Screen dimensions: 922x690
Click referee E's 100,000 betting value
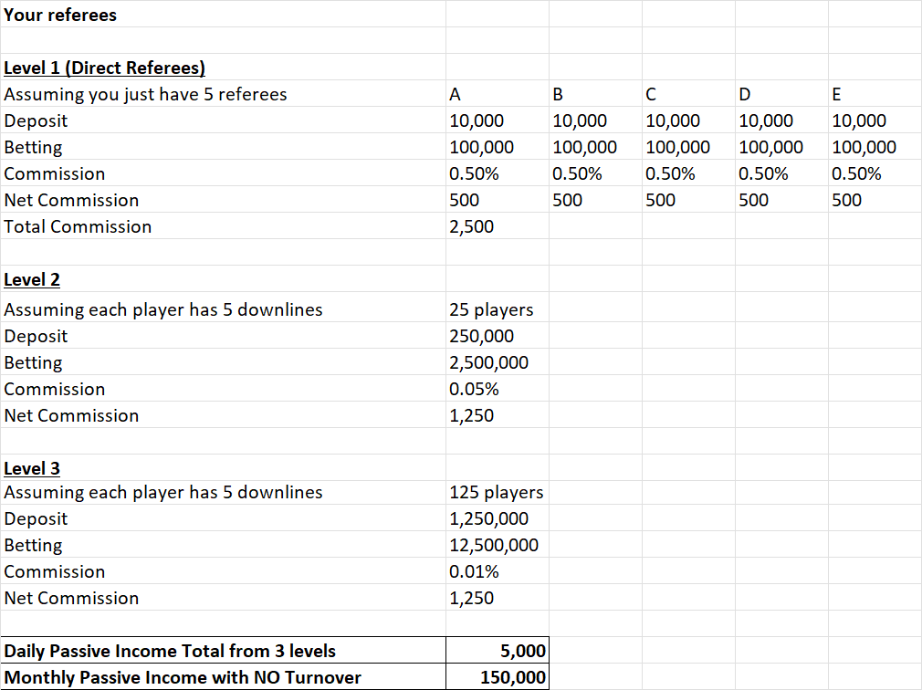click(x=864, y=147)
